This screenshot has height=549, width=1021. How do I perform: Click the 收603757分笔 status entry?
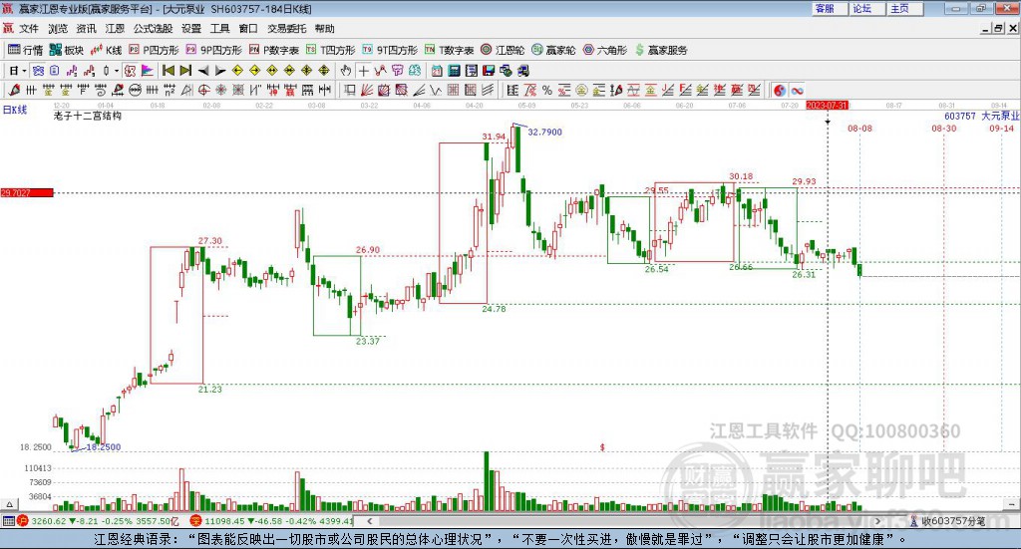tap(948, 521)
